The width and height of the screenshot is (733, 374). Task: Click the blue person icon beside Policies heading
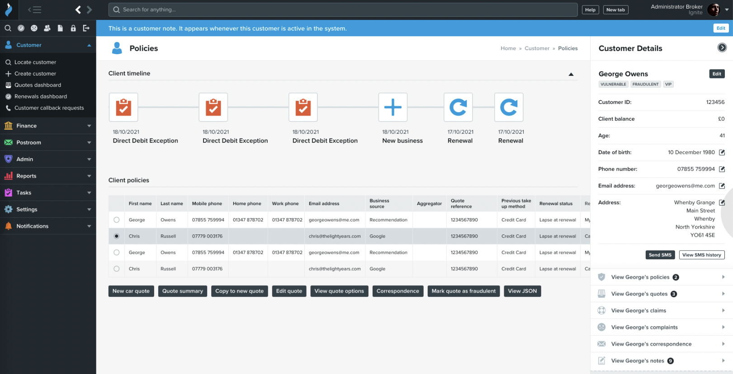[x=117, y=48]
